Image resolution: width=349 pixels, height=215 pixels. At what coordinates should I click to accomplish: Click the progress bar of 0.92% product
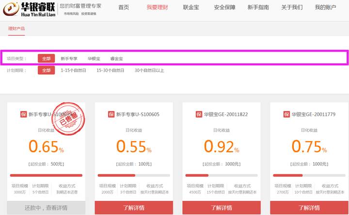coord(222,175)
